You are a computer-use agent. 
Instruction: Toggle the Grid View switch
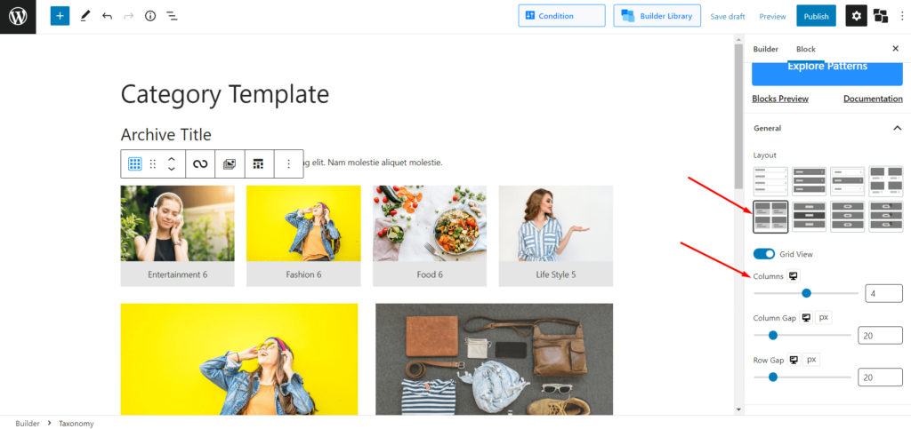[x=764, y=254]
